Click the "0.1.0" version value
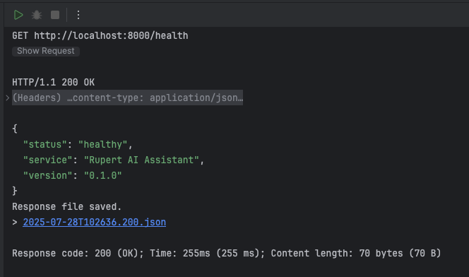 click(x=102, y=175)
